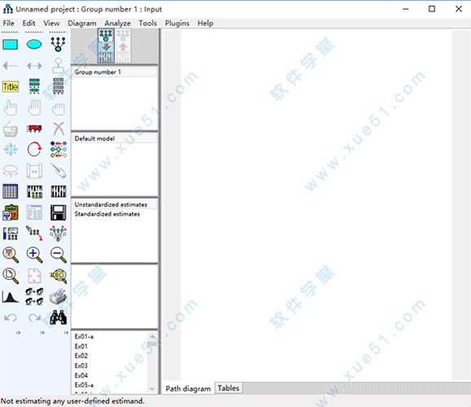This screenshot has width=471, height=407.
Task: Toggle the view input path diagram button
Action: pyautogui.click(x=106, y=46)
